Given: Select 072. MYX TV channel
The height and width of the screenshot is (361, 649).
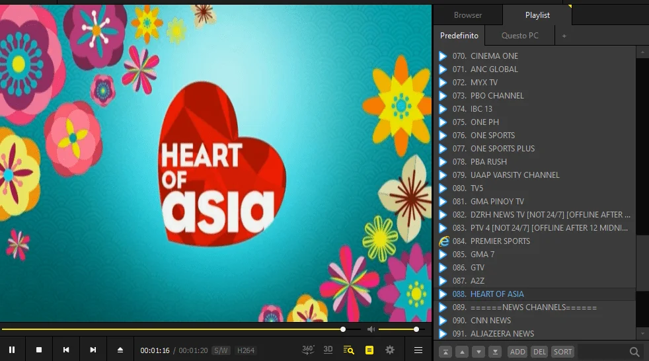Looking at the screenshot, I should (x=535, y=83).
